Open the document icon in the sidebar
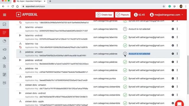 tap(4, 66)
